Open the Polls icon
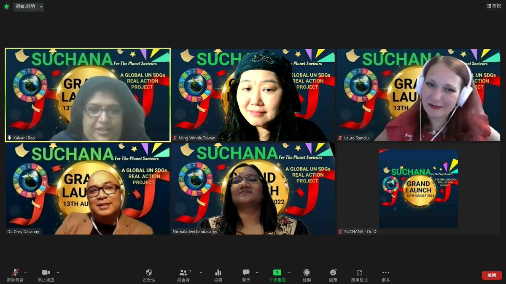 tap(218, 275)
